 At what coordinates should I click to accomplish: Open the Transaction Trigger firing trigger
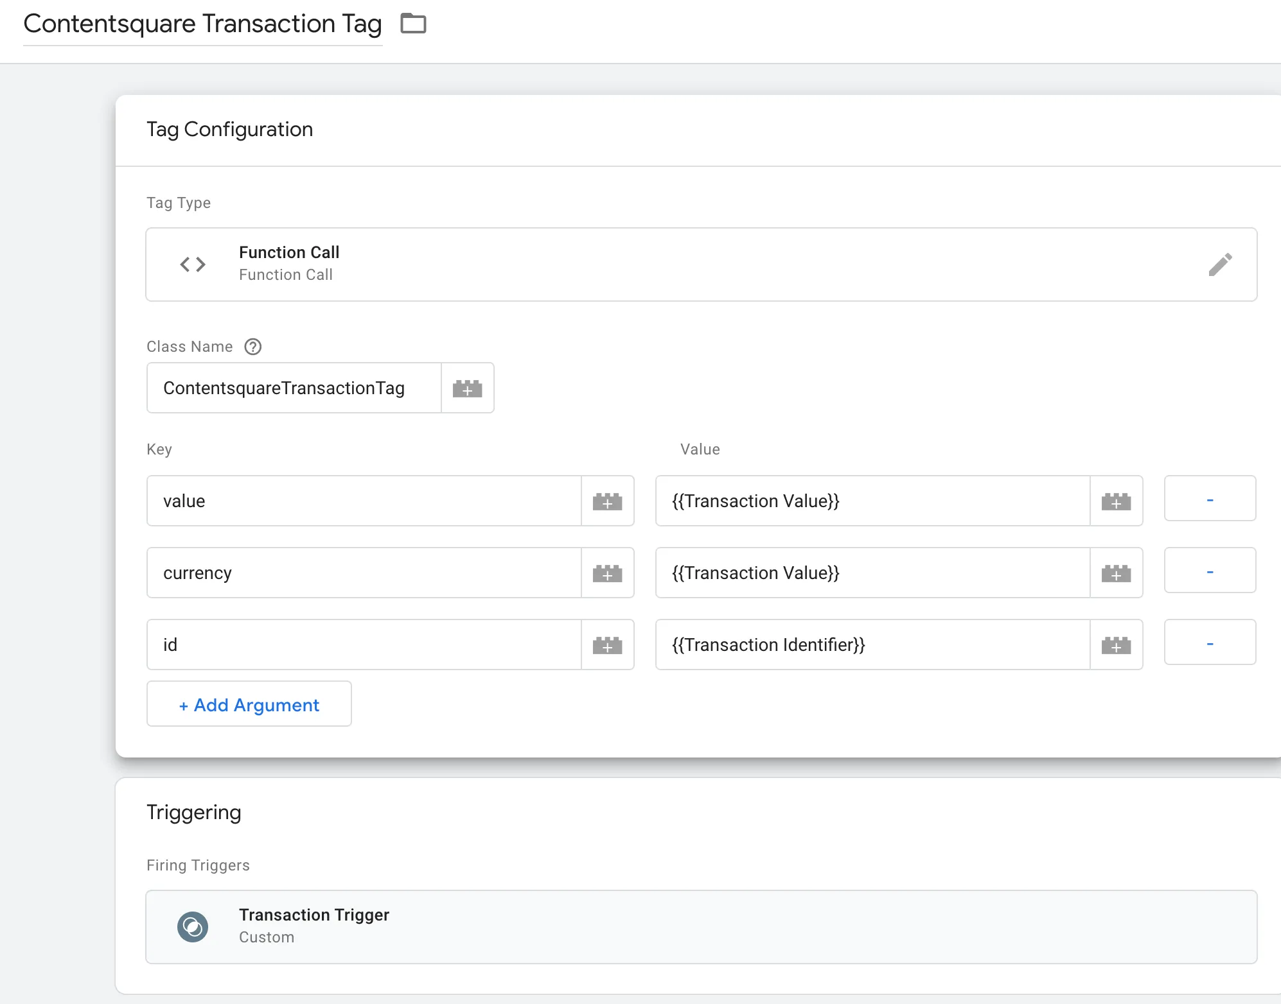click(700, 926)
